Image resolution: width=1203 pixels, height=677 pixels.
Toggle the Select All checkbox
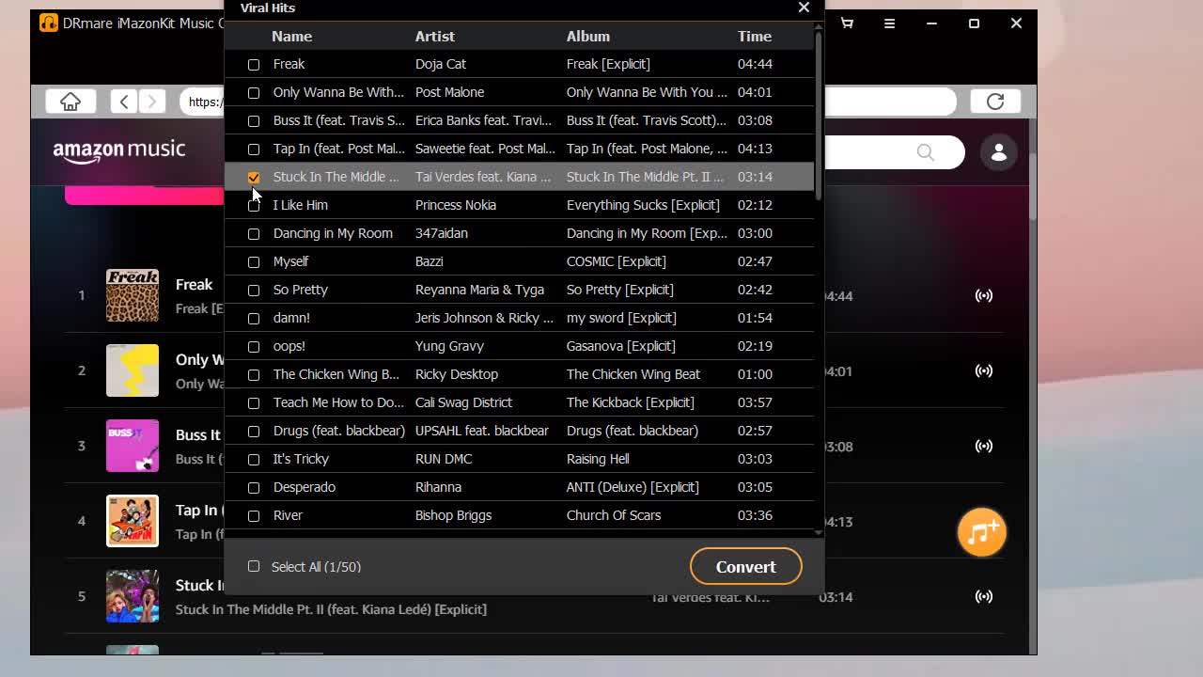click(254, 566)
